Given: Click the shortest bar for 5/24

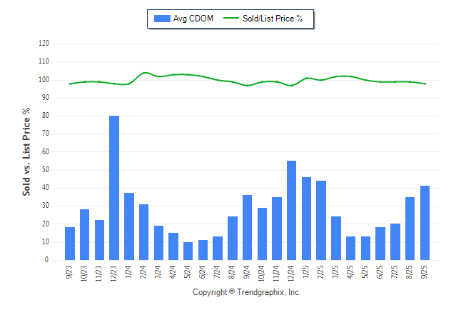Looking at the screenshot, I should click(x=188, y=251).
